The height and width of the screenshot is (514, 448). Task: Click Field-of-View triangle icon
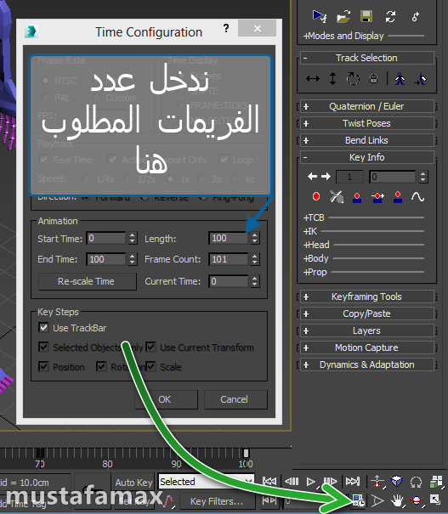pos(377,500)
